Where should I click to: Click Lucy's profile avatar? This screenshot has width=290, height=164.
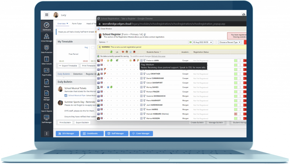[56, 15]
